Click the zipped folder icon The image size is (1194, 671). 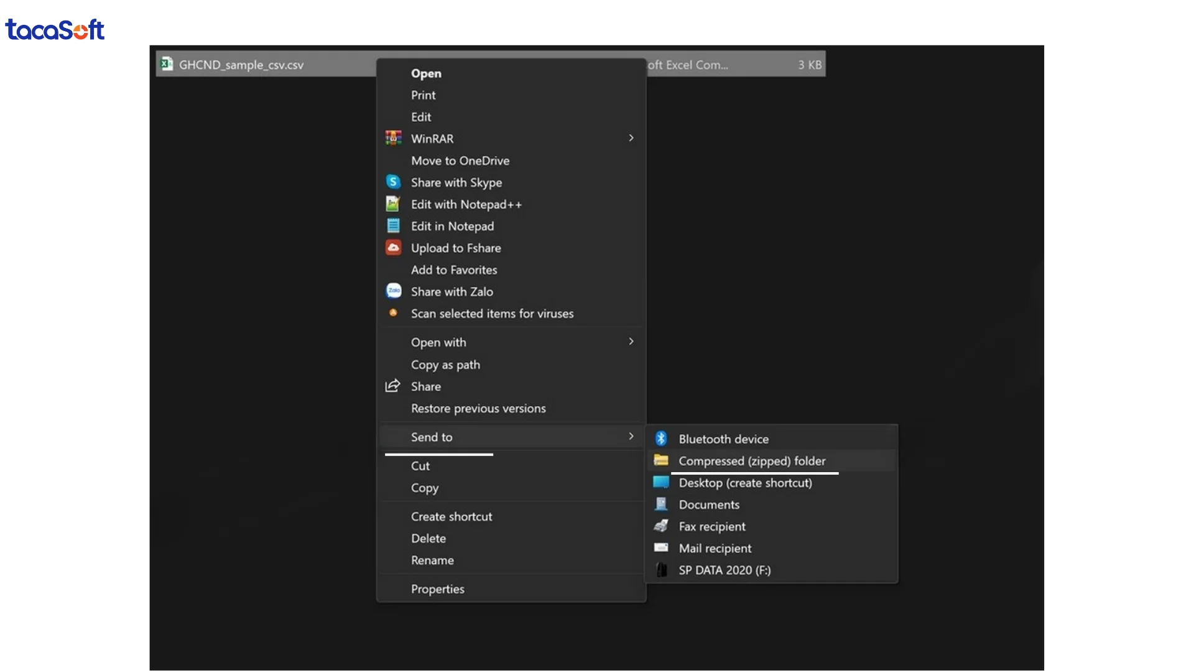point(661,460)
